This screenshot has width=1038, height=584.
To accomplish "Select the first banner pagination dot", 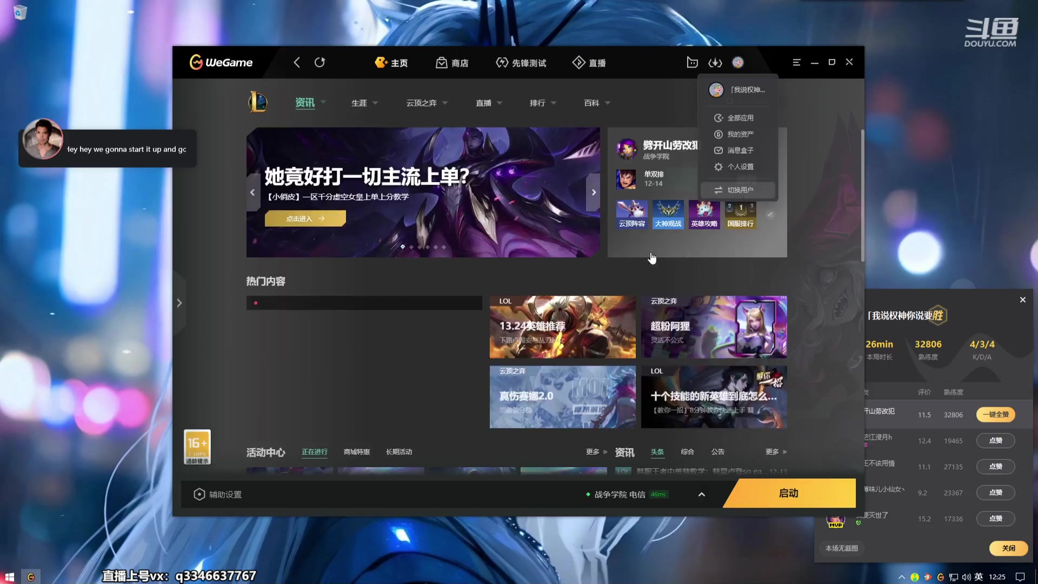I will 403,247.
